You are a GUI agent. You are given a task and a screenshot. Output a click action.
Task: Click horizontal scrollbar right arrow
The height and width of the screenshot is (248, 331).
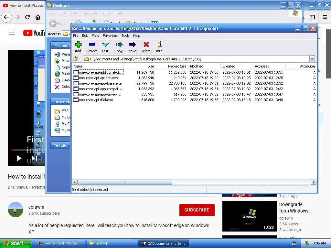point(314,182)
